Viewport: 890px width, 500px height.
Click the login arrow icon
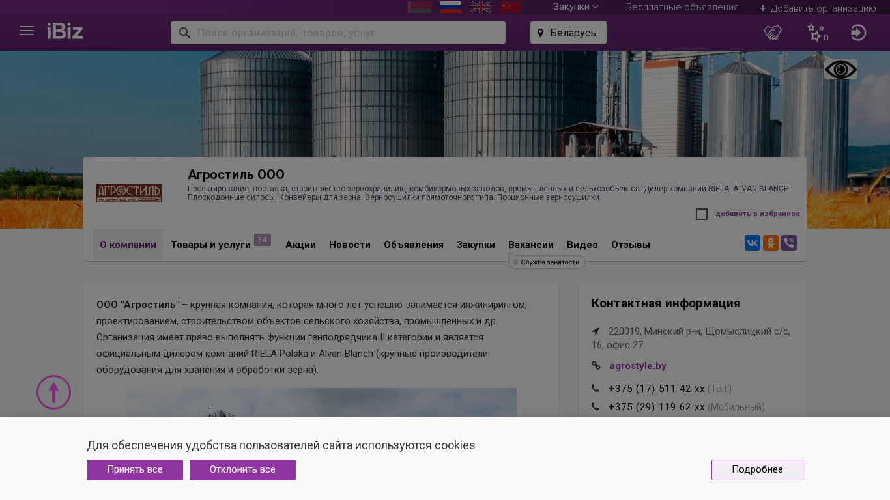[x=858, y=33]
